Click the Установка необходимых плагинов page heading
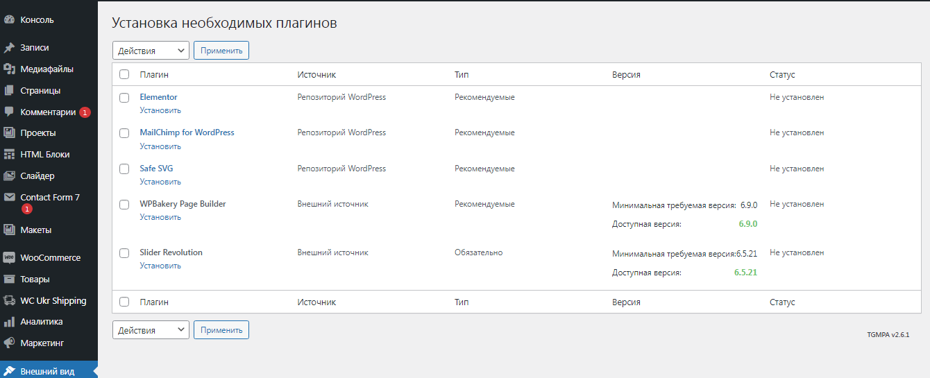Screen dimensions: 930x378 click(224, 23)
